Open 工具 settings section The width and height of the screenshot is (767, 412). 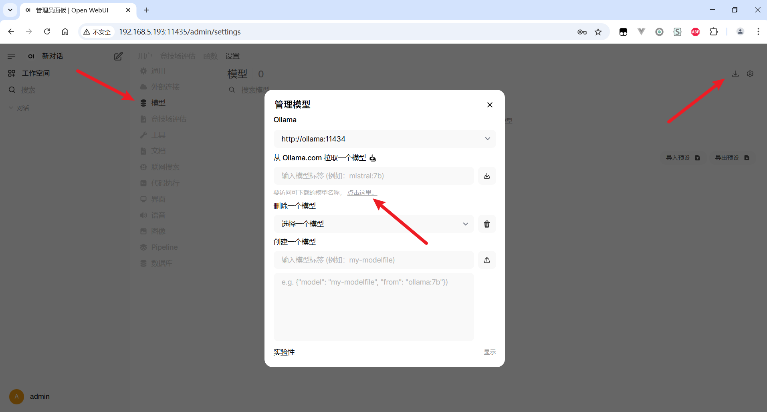tap(153, 135)
